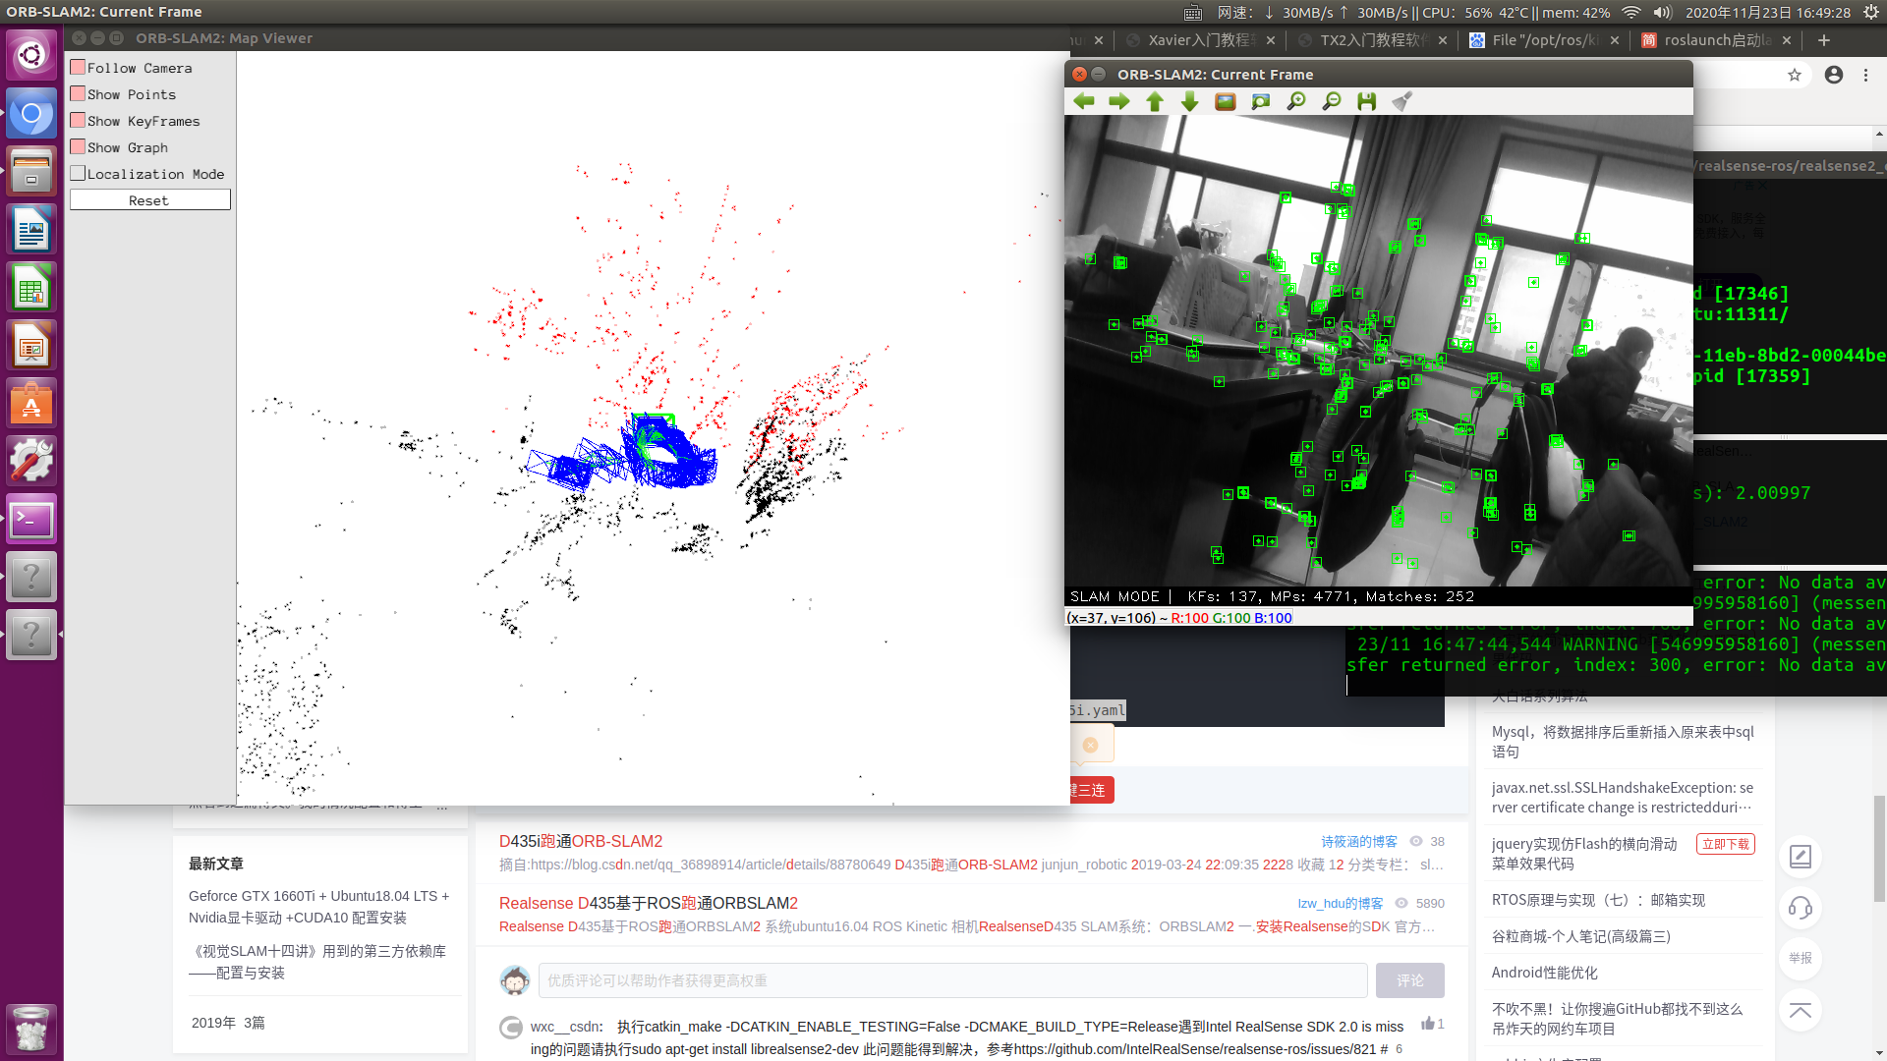The image size is (1887, 1061).
Task: Pan the Current Frame view down
Action: [x=1190, y=101]
